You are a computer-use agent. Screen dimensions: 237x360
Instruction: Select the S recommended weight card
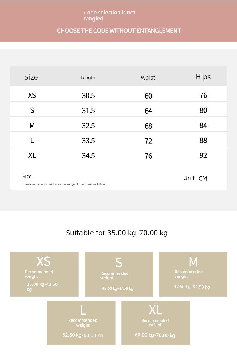[x=119, y=274]
